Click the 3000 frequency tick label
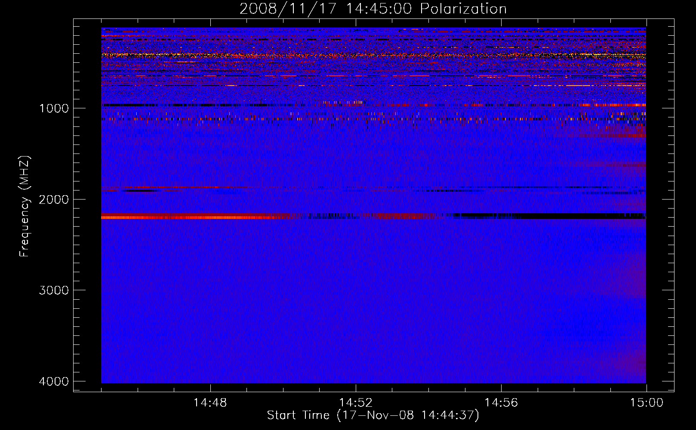Screen dimensions: 696x430 [54, 290]
